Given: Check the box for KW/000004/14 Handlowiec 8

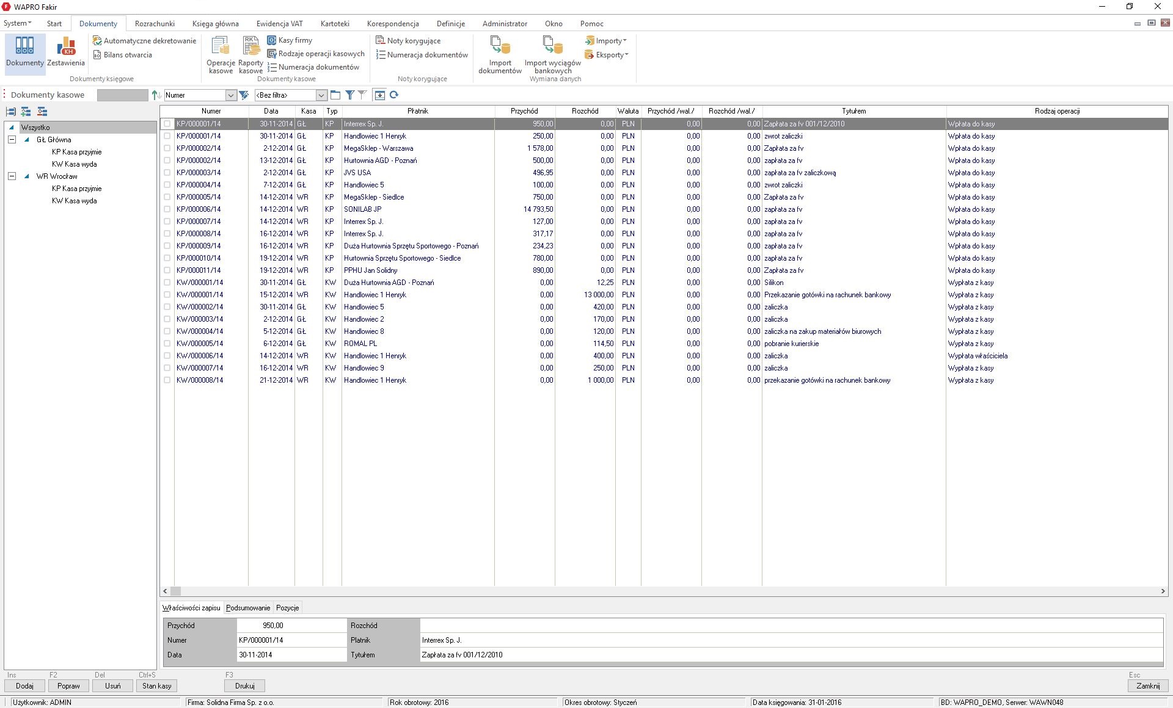Looking at the screenshot, I should click(167, 331).
